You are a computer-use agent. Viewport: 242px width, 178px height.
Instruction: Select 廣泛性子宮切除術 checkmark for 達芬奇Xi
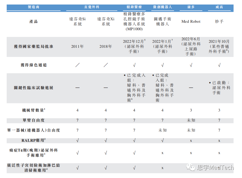point(106,168)
